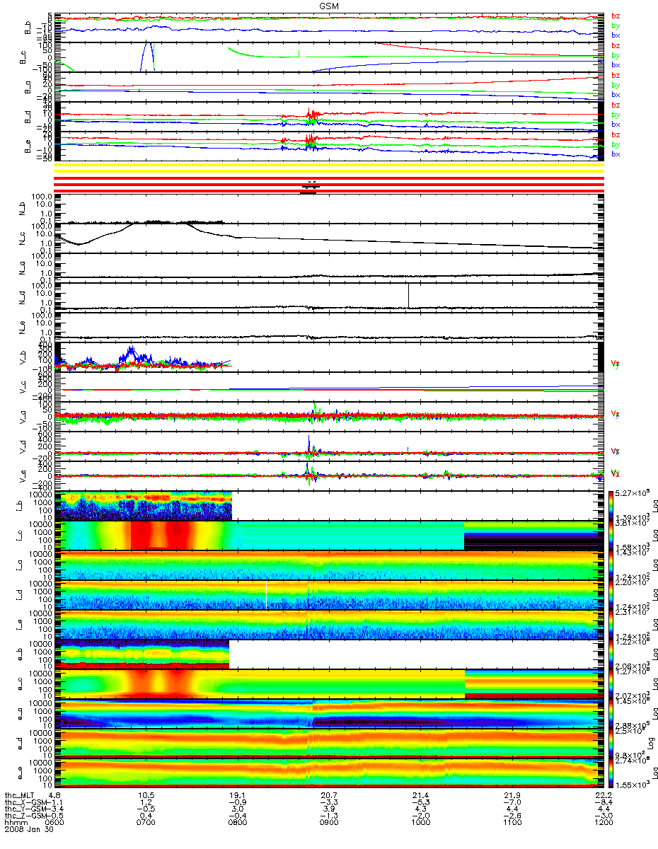Viewport: 658px width, 849px height.
Task: Click the MLT value 20.7
Action: (329, 795)
